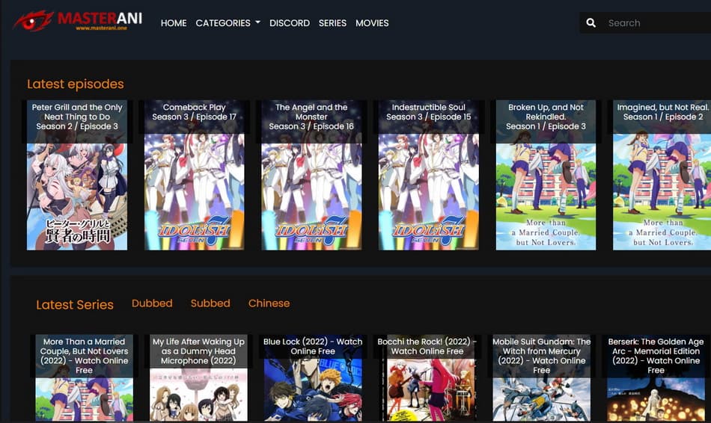Click the Masterani eye logo
The image size is (711, 423).
(x=33, y=21)
